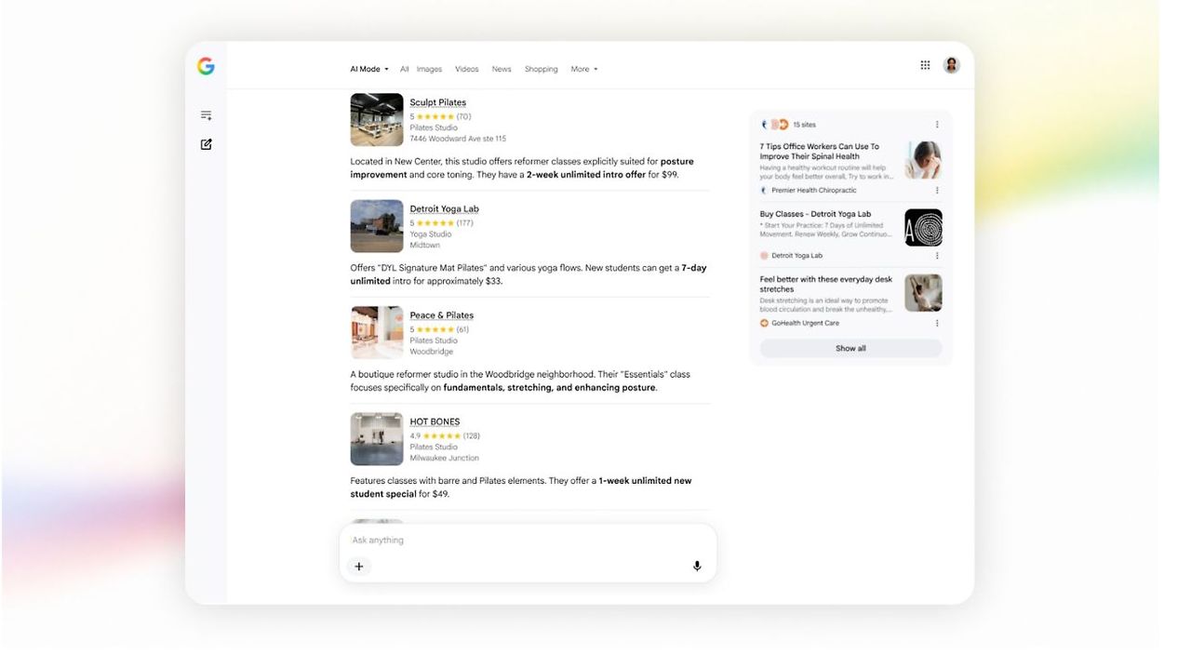Click the desk stretches article thumbnail
Viewport: 1191px width, 668px height.
pos(923,292)
